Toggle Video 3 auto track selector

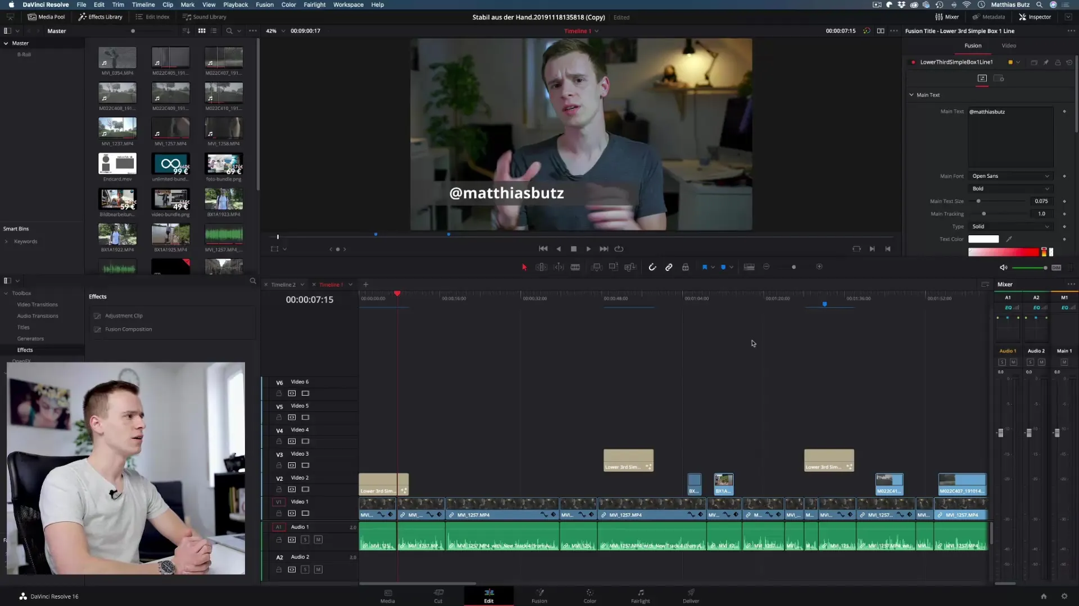click(x=292, y=466)
